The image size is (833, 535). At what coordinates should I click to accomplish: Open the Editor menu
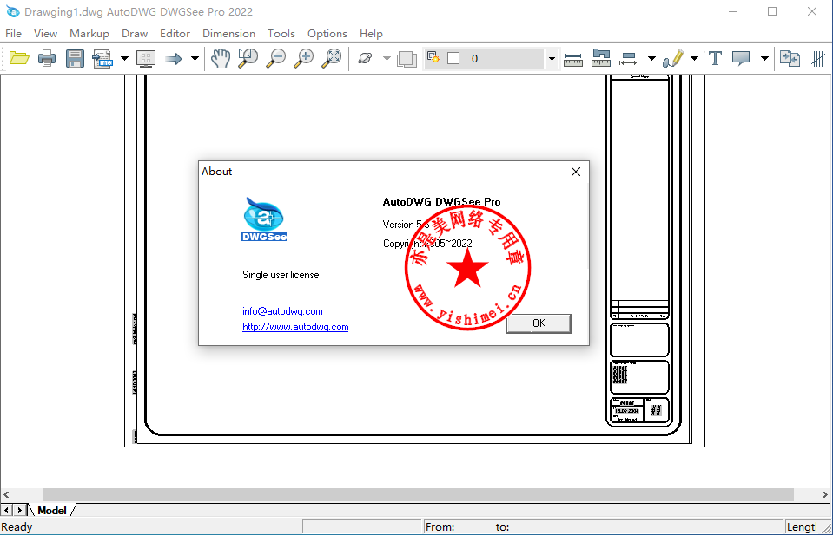point(175,34)
